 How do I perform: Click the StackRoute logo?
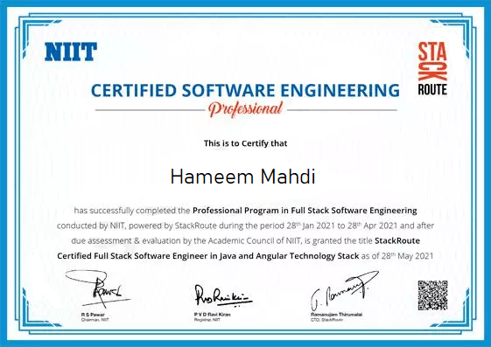pos(432,69)
